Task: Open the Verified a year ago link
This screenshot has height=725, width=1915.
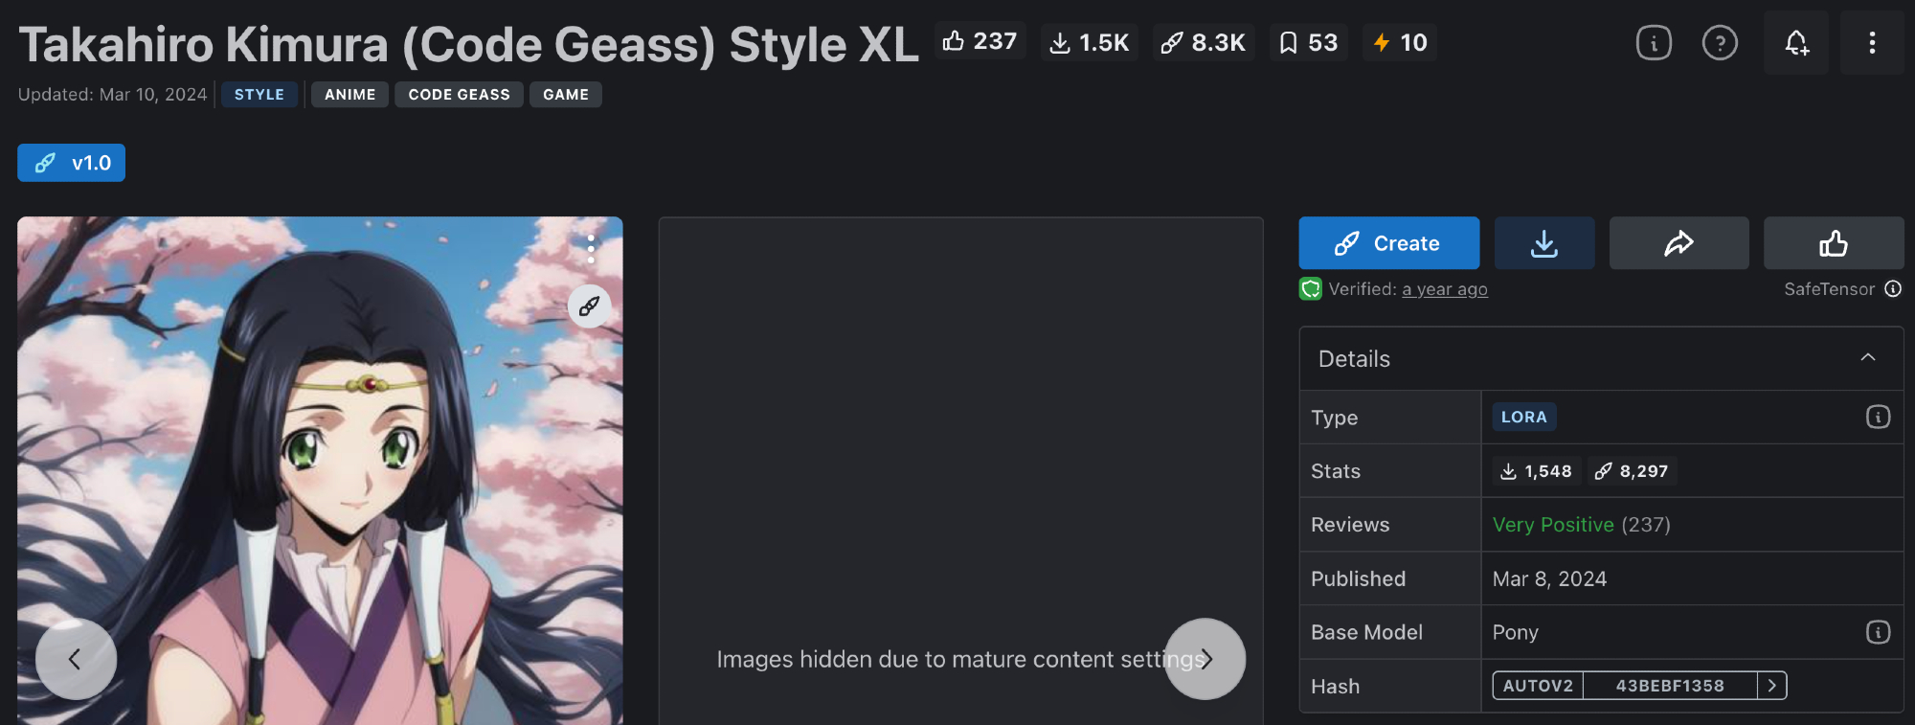Action: click(1444, 289)
